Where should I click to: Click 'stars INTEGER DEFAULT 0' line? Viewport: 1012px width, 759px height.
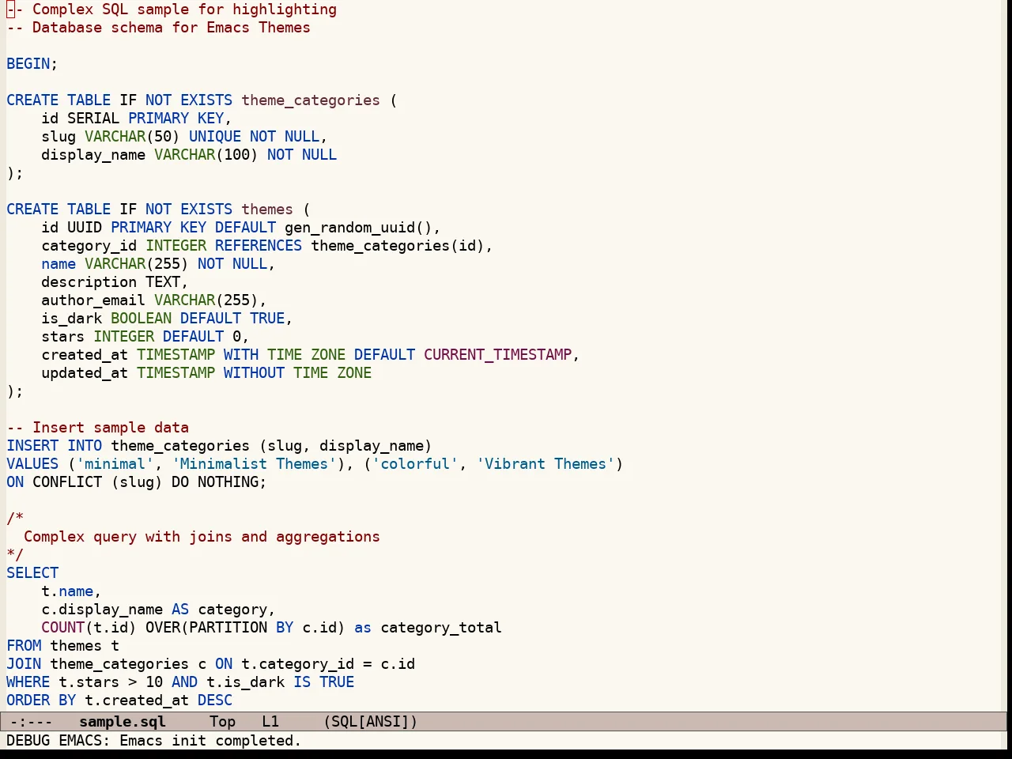tap(145, 336)
